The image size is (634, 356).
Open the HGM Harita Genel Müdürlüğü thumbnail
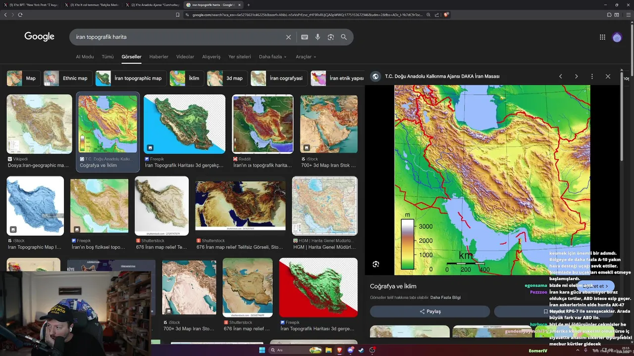[x=324, y=206]
